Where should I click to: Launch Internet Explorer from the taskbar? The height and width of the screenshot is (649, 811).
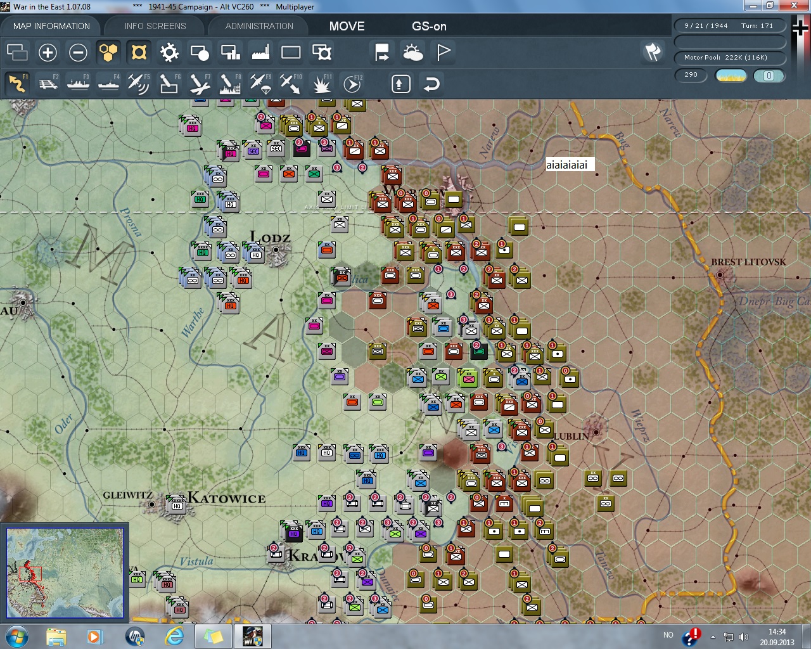(x=174, y=636)
